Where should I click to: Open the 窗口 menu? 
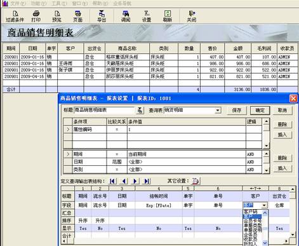79,3
